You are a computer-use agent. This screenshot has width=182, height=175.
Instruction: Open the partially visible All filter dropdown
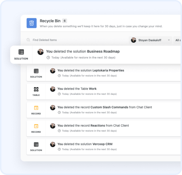click(177, 40)
